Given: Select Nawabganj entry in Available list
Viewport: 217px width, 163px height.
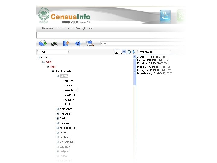Looking at the screenshot, I should tap(155, 73).
